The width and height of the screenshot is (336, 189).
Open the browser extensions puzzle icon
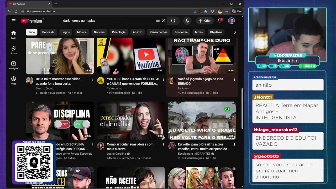coord(212,11)
